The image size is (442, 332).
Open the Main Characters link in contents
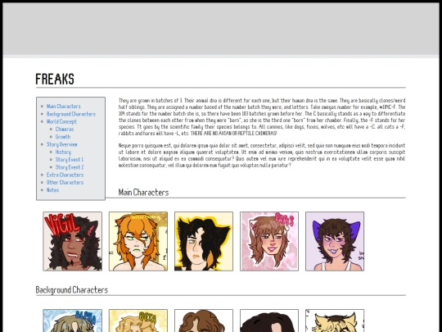(63, 107)
